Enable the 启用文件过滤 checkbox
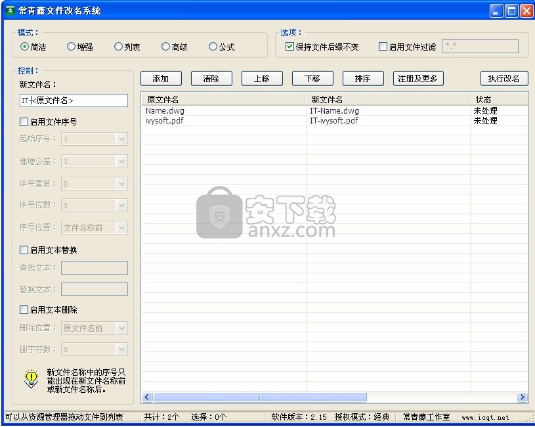The image size is (535, 427). (x=383, y=47)
